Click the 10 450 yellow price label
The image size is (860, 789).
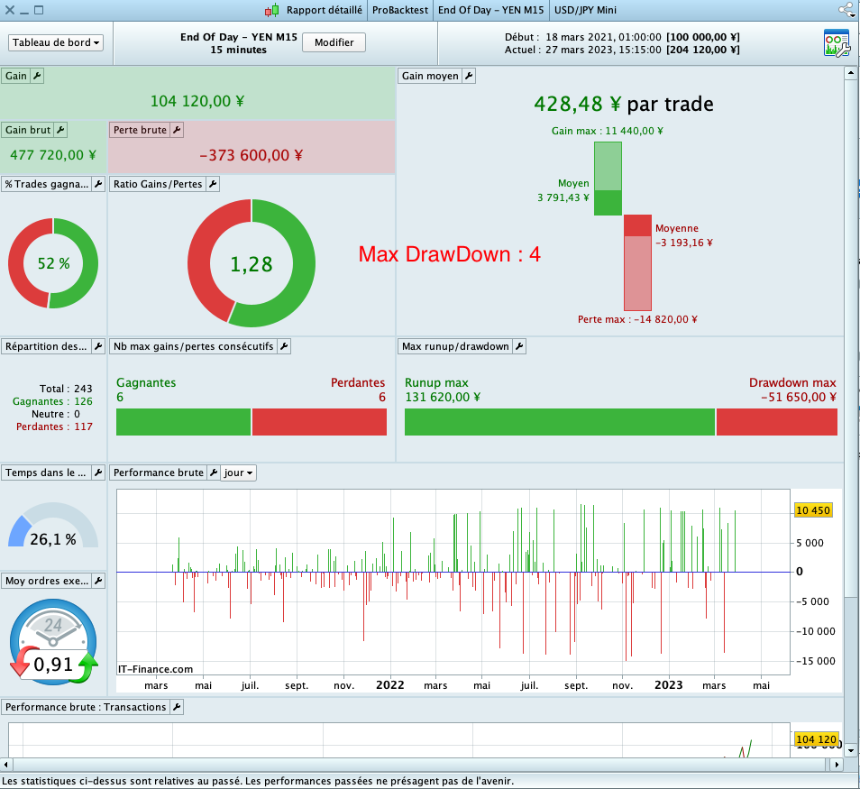click(x=813, y=510)
